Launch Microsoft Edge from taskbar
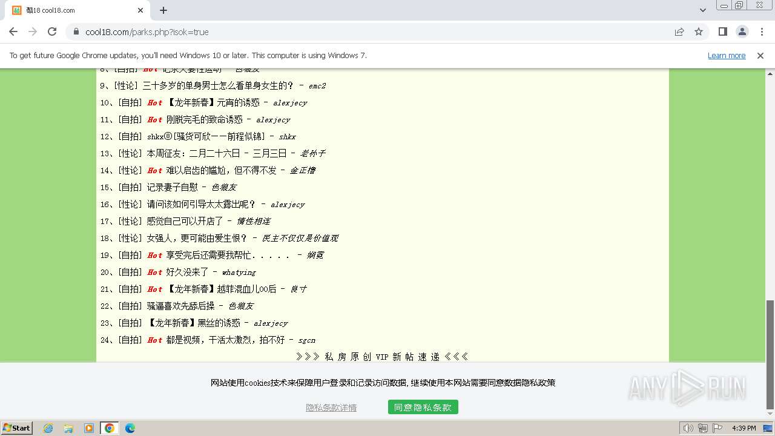 pyautogui.click(x=130, y=428)
